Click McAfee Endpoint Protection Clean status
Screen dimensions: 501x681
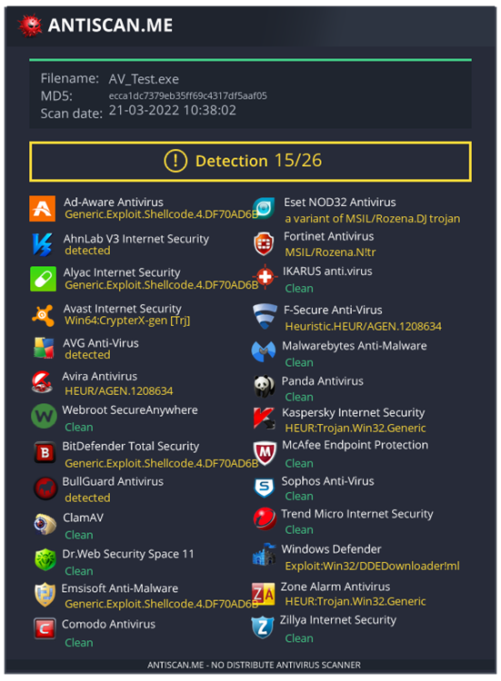(x=299, y=464)
